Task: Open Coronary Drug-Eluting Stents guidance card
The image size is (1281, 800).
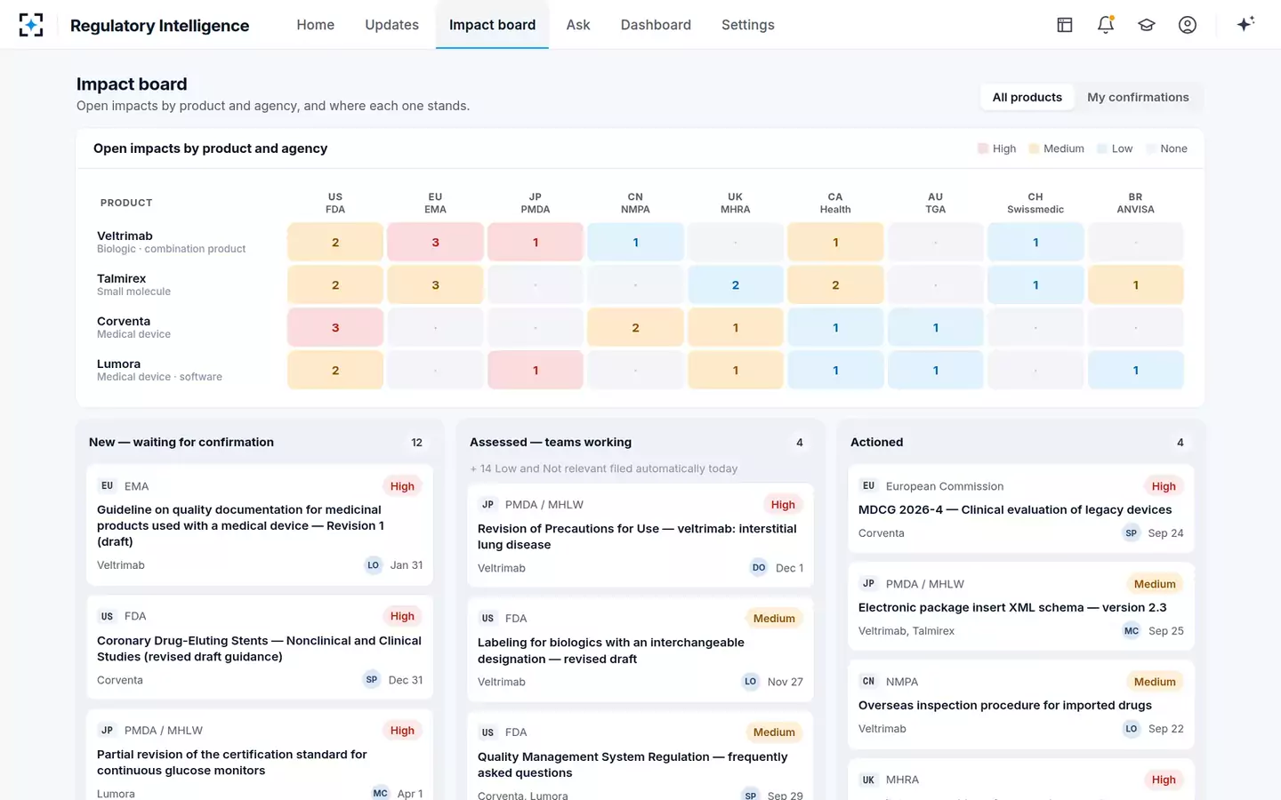Action: click(x=260, y=647)
